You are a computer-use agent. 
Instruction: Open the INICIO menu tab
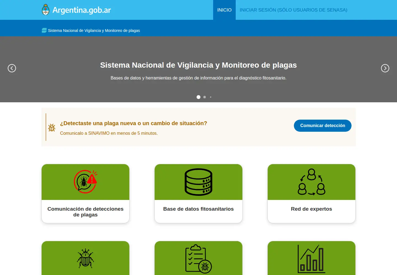point(224,10)
